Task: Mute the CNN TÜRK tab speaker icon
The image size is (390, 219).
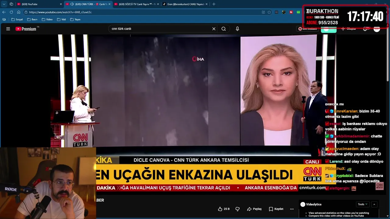Action: 72,4
